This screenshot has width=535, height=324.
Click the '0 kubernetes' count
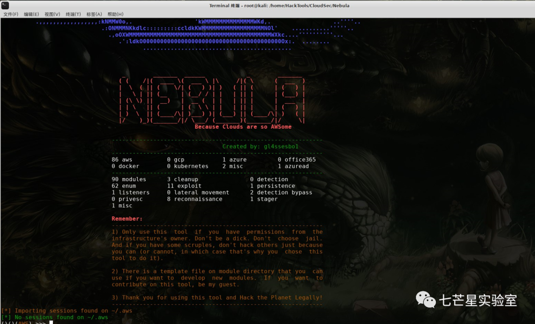point(187,166)
